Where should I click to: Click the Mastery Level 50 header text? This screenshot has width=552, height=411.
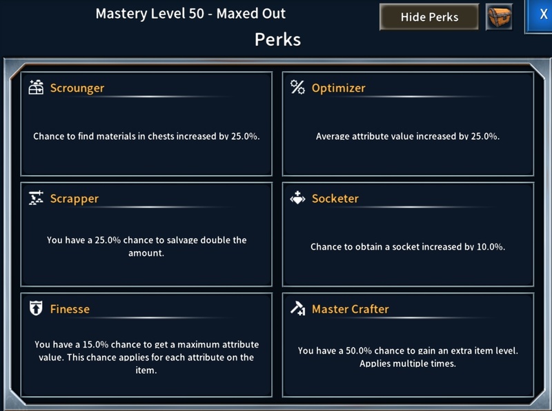point(190,14)
